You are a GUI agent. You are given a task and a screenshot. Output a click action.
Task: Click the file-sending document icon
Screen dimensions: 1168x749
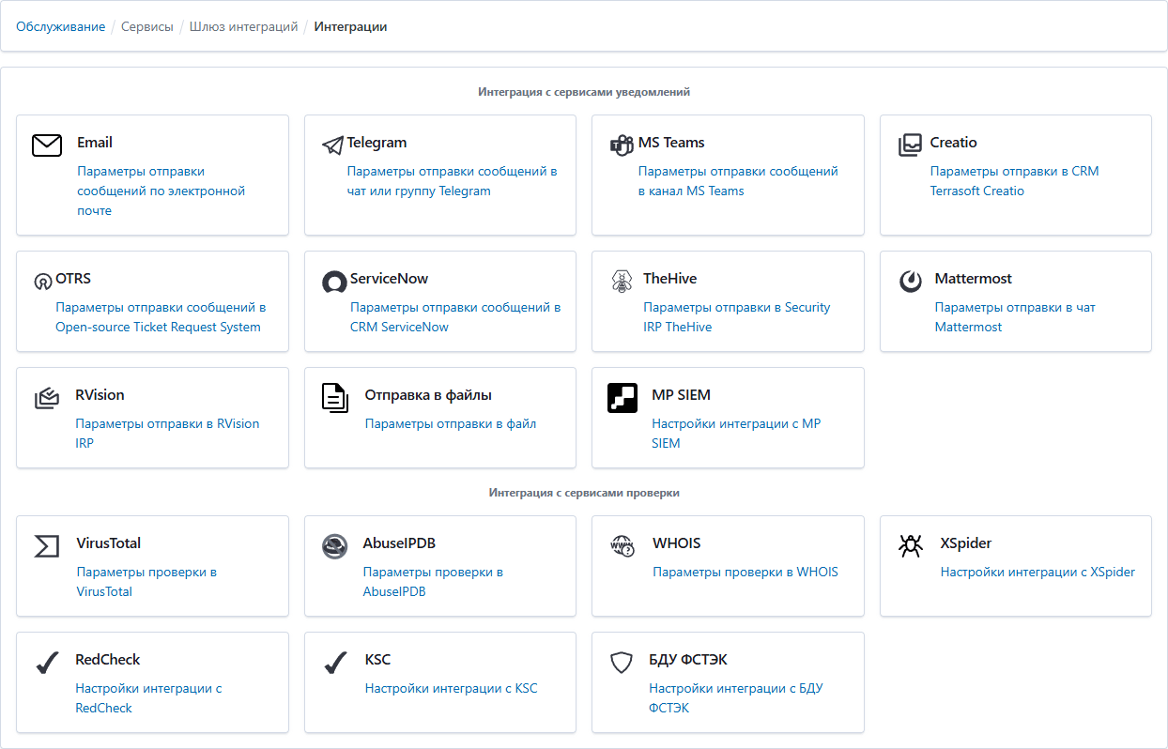coord(335,398)
